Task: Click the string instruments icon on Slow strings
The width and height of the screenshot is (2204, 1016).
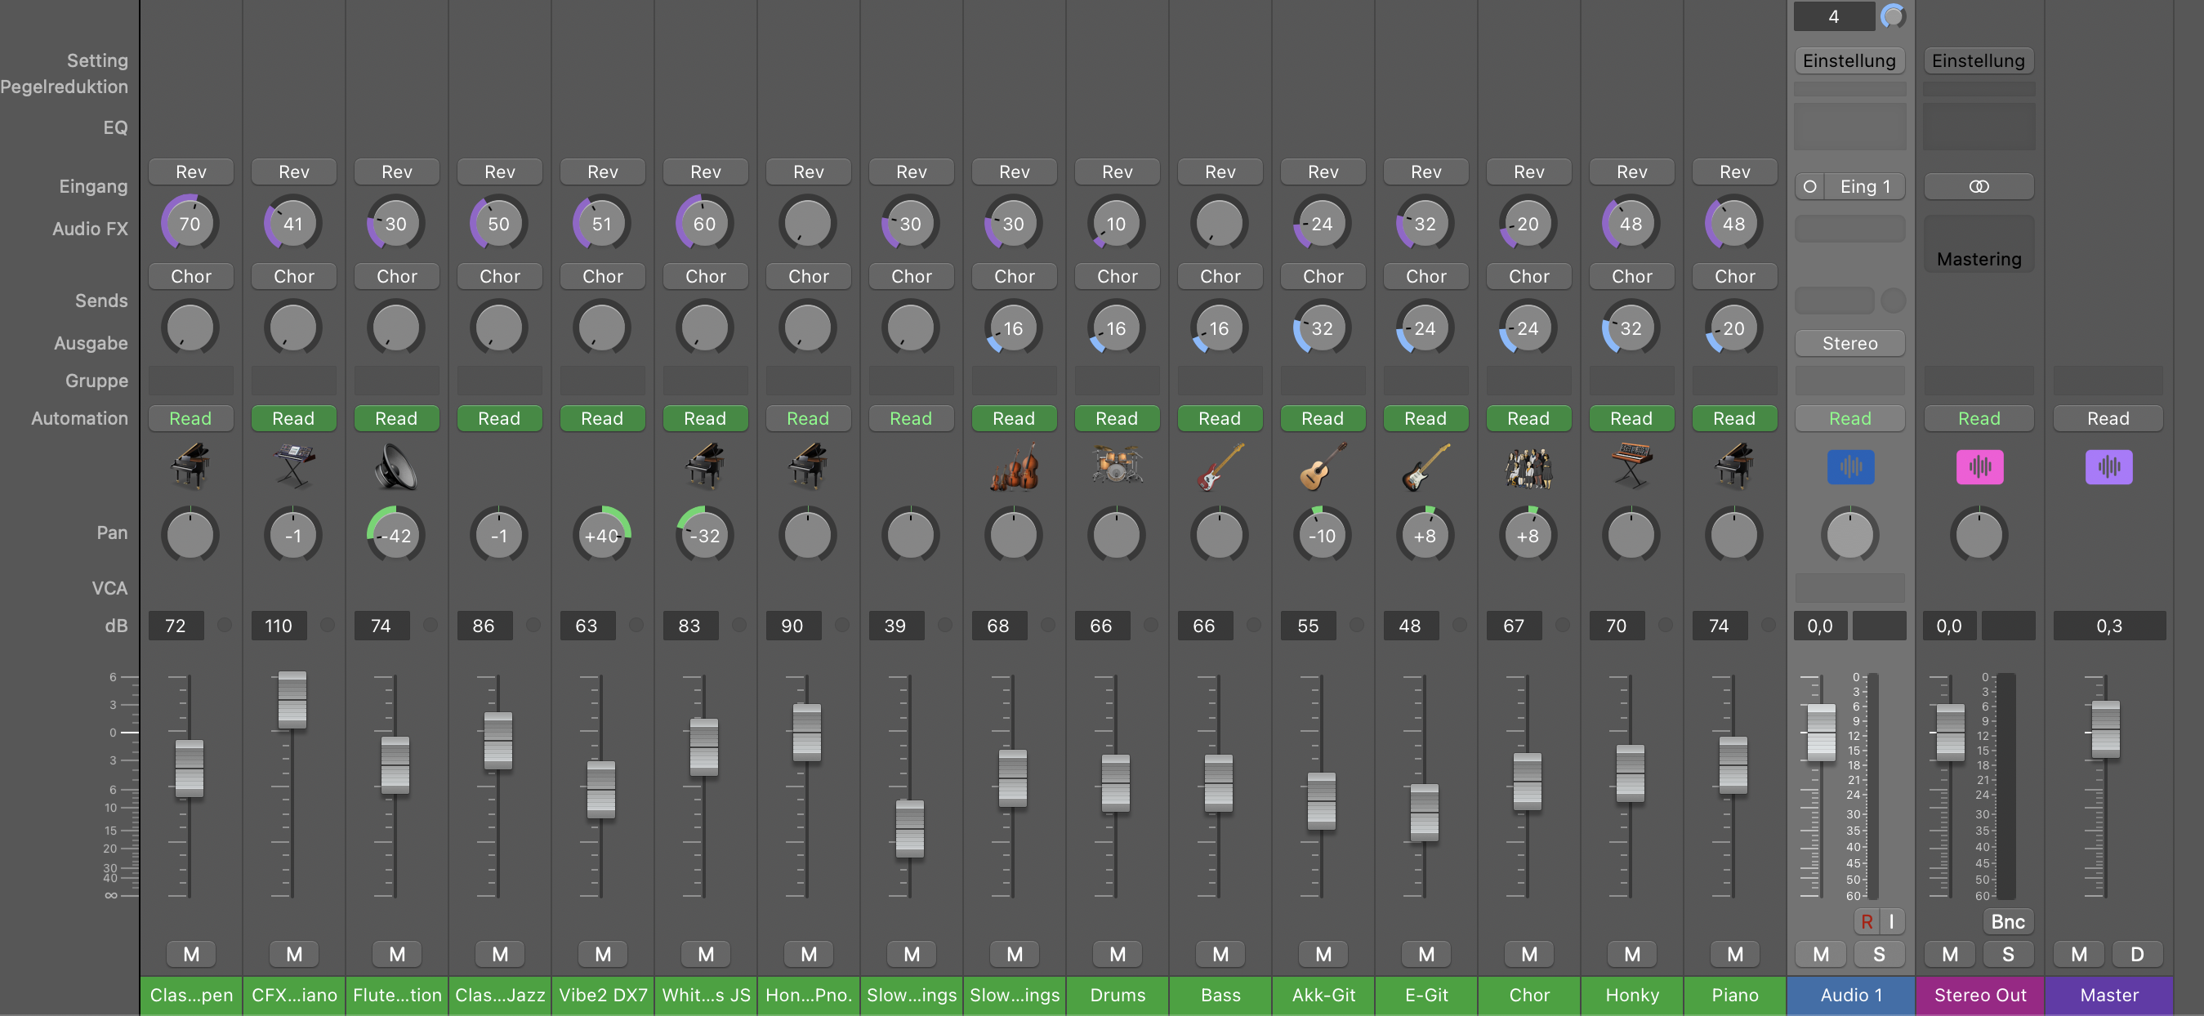Action: [1014, 468]
